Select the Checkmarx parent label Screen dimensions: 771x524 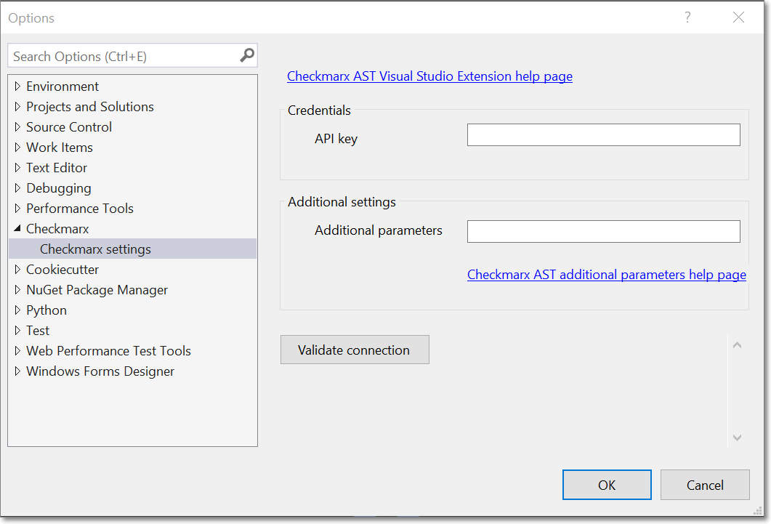57,229
